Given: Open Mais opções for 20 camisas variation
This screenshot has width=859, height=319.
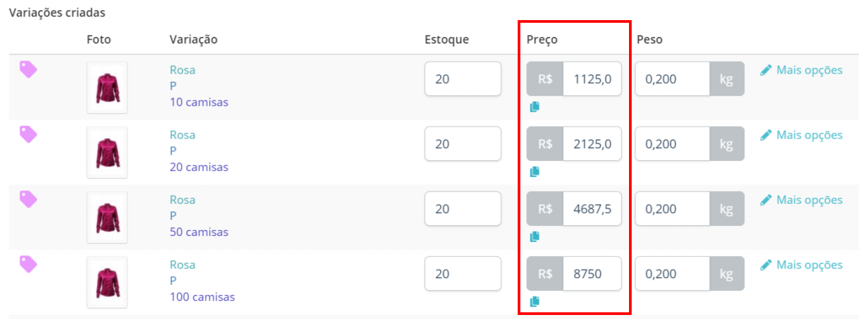Looking at the screenshot, I should (x=801, y=135).
